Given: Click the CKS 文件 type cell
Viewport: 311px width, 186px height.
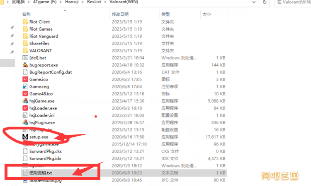Looking at the screenshot, I should pyautogui.click(x=170, y=151).
